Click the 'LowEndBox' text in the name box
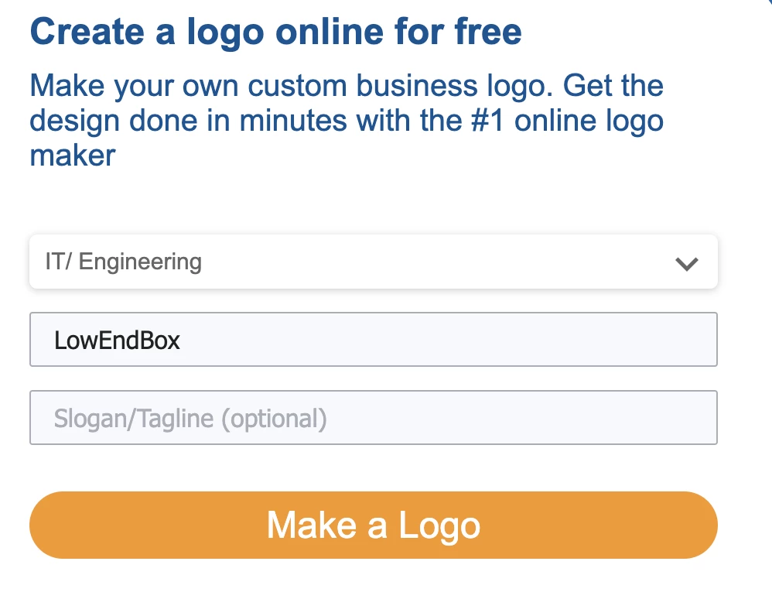This screenshot has width=772, height=599. pyautogui.click(x=117, y=340)
